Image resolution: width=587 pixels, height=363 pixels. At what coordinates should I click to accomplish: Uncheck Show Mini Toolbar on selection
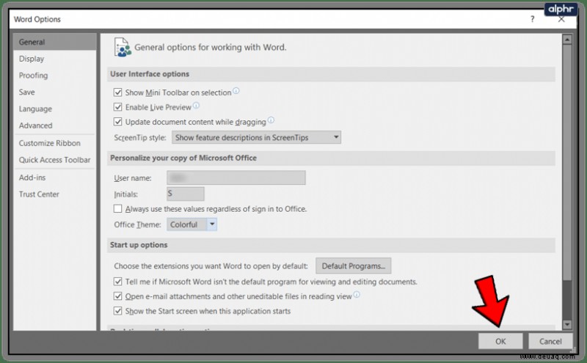coord(117,92)
